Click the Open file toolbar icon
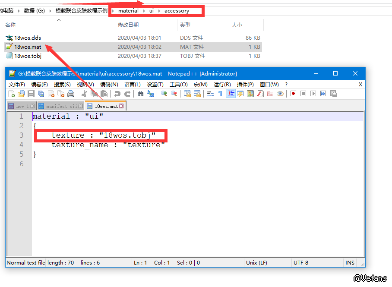392x287 pixels. coord(21,94)
